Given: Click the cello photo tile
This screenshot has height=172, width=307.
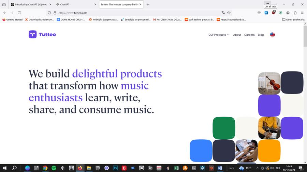Looking at the screenshot, I should click(269, 83).
